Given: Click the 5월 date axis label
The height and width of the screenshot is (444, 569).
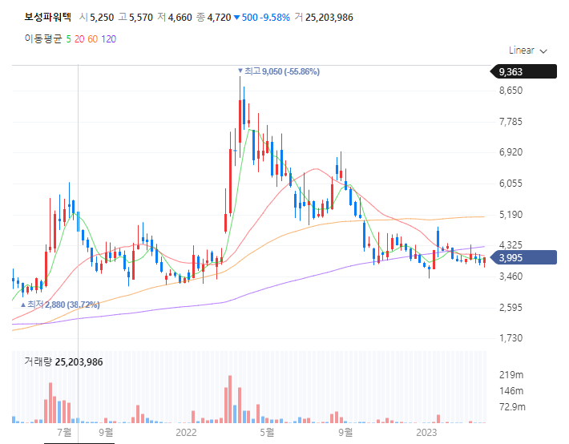Looking at the screenshot, I should point(267,433).
